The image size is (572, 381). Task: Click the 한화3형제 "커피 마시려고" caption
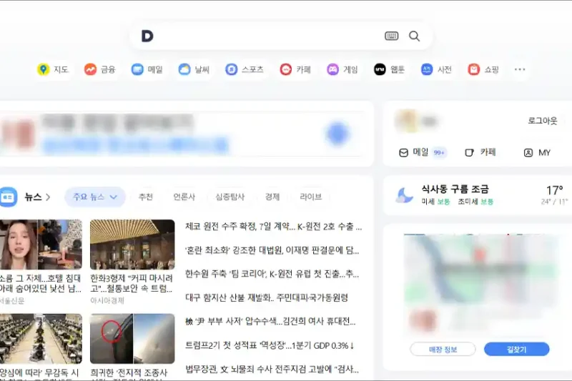pyautogui.click(x=132, y=283)
